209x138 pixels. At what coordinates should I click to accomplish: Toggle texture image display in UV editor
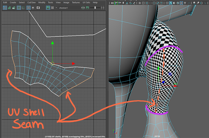[48, 8]
